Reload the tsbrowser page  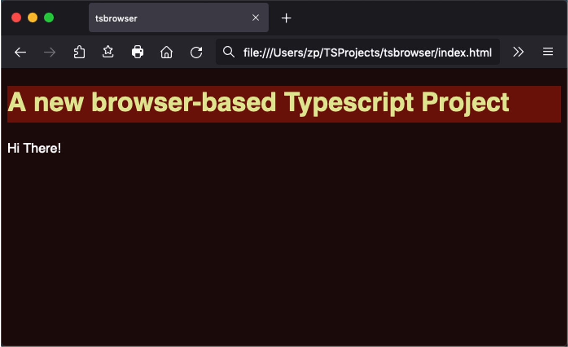click(196, 52)
